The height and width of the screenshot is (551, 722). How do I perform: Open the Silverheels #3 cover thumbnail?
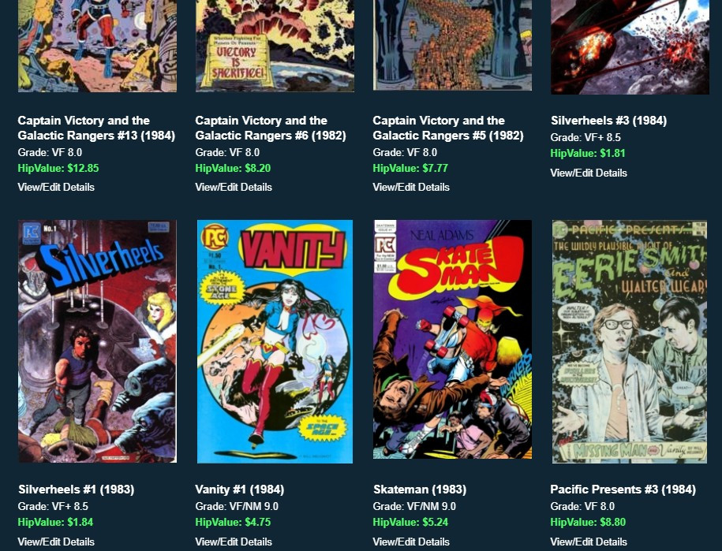[x=630, y=47]
